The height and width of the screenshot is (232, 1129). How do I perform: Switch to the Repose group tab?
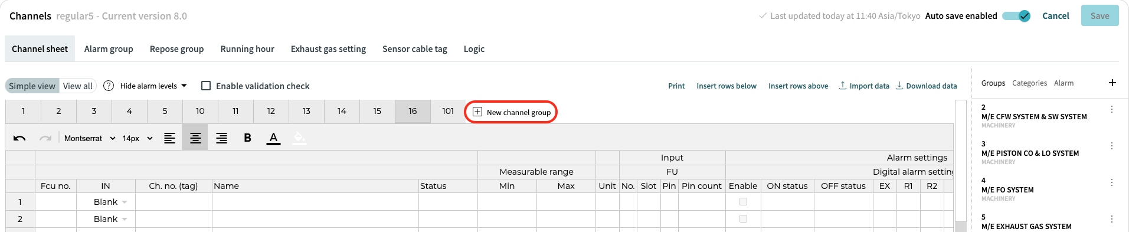click(176, 49)
